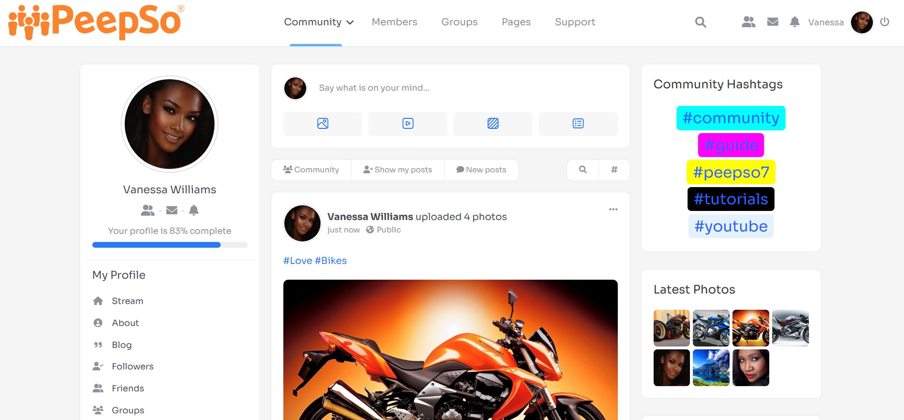The height and width of the screenshot is (420, 904).
Task: Open notifications bell in top bar
Action: click(795, 22)
